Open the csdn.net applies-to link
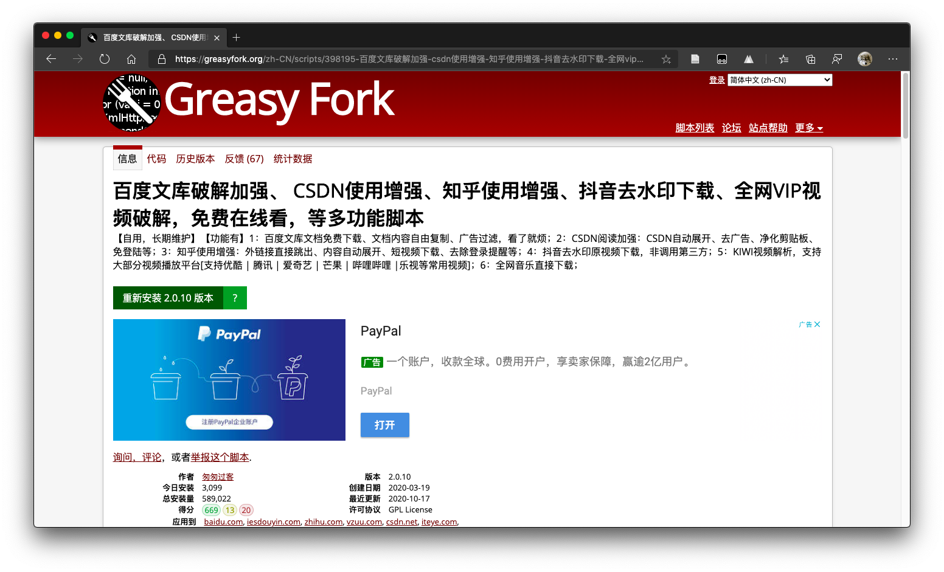Screen dimensions: 944x572 tap(402, 522)
